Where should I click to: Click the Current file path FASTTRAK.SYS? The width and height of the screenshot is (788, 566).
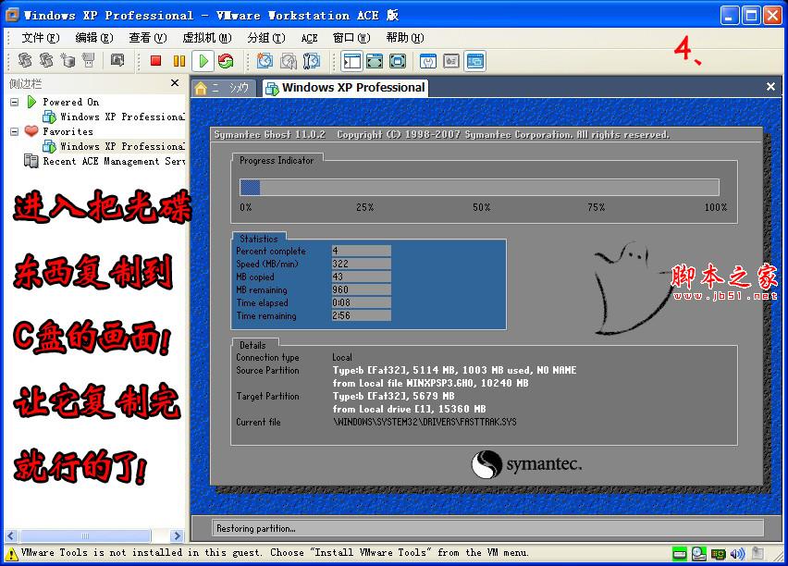pyautogui.click(x=425, y=422)
